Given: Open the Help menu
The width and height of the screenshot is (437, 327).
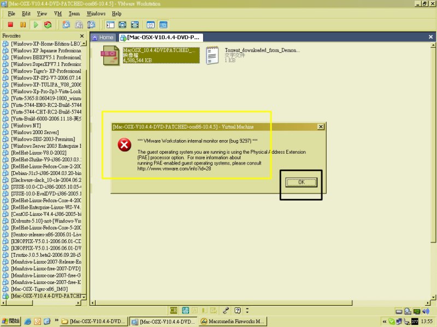Looking at the screenshot, I should 117,14.
